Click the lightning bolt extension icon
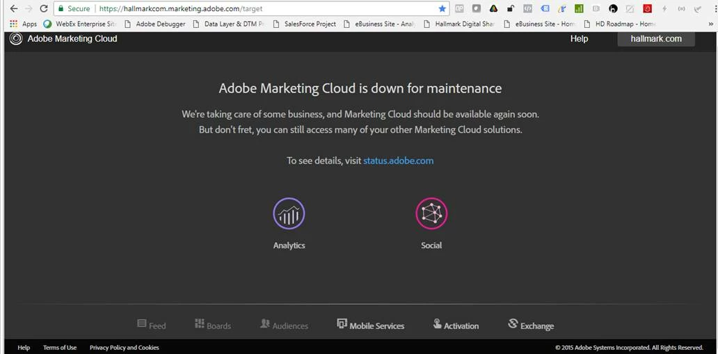The width and height of the screenshot is (718, 354). pyautogui.click(x=664, y=8)
